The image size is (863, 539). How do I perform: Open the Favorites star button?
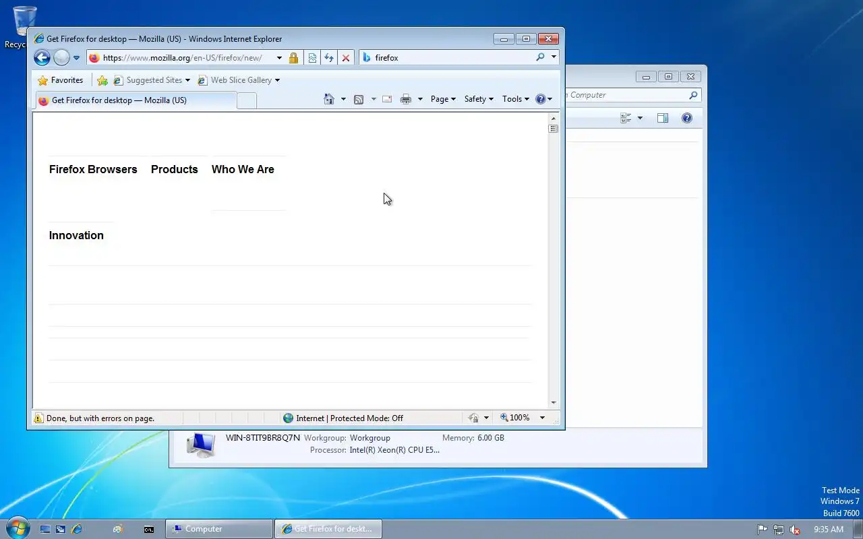pos(61,80)
